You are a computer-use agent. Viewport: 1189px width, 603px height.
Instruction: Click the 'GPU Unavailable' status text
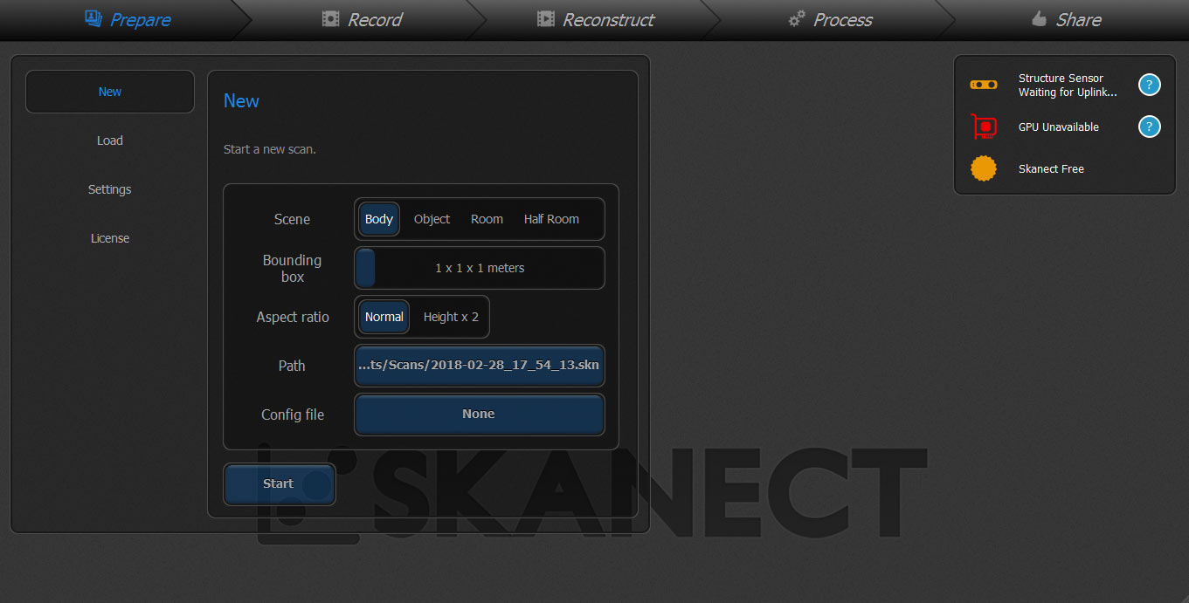(1059, 127)
